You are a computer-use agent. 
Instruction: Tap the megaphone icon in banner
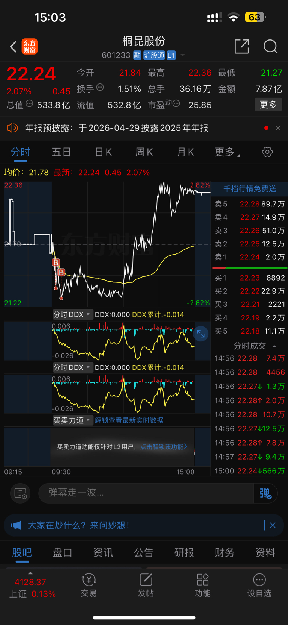16,525
